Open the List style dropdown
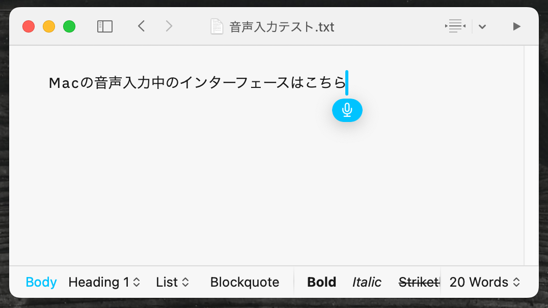This screenshot has height=308, width=548. [172, 282]
